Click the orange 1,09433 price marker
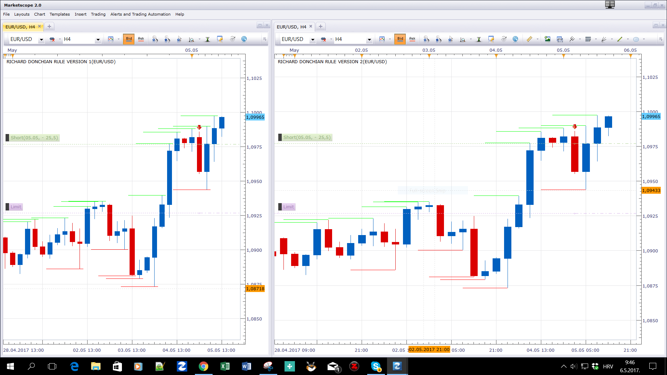The height and width of the screenshot is (375, 667). click(651, 190)
